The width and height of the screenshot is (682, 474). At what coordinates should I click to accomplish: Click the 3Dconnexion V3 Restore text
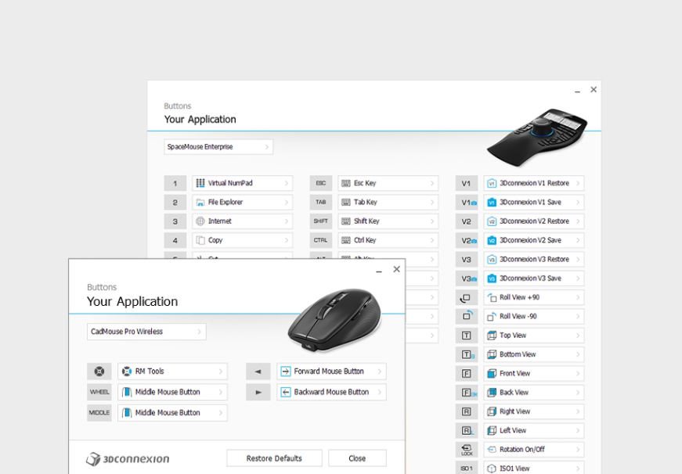(534, 260)
